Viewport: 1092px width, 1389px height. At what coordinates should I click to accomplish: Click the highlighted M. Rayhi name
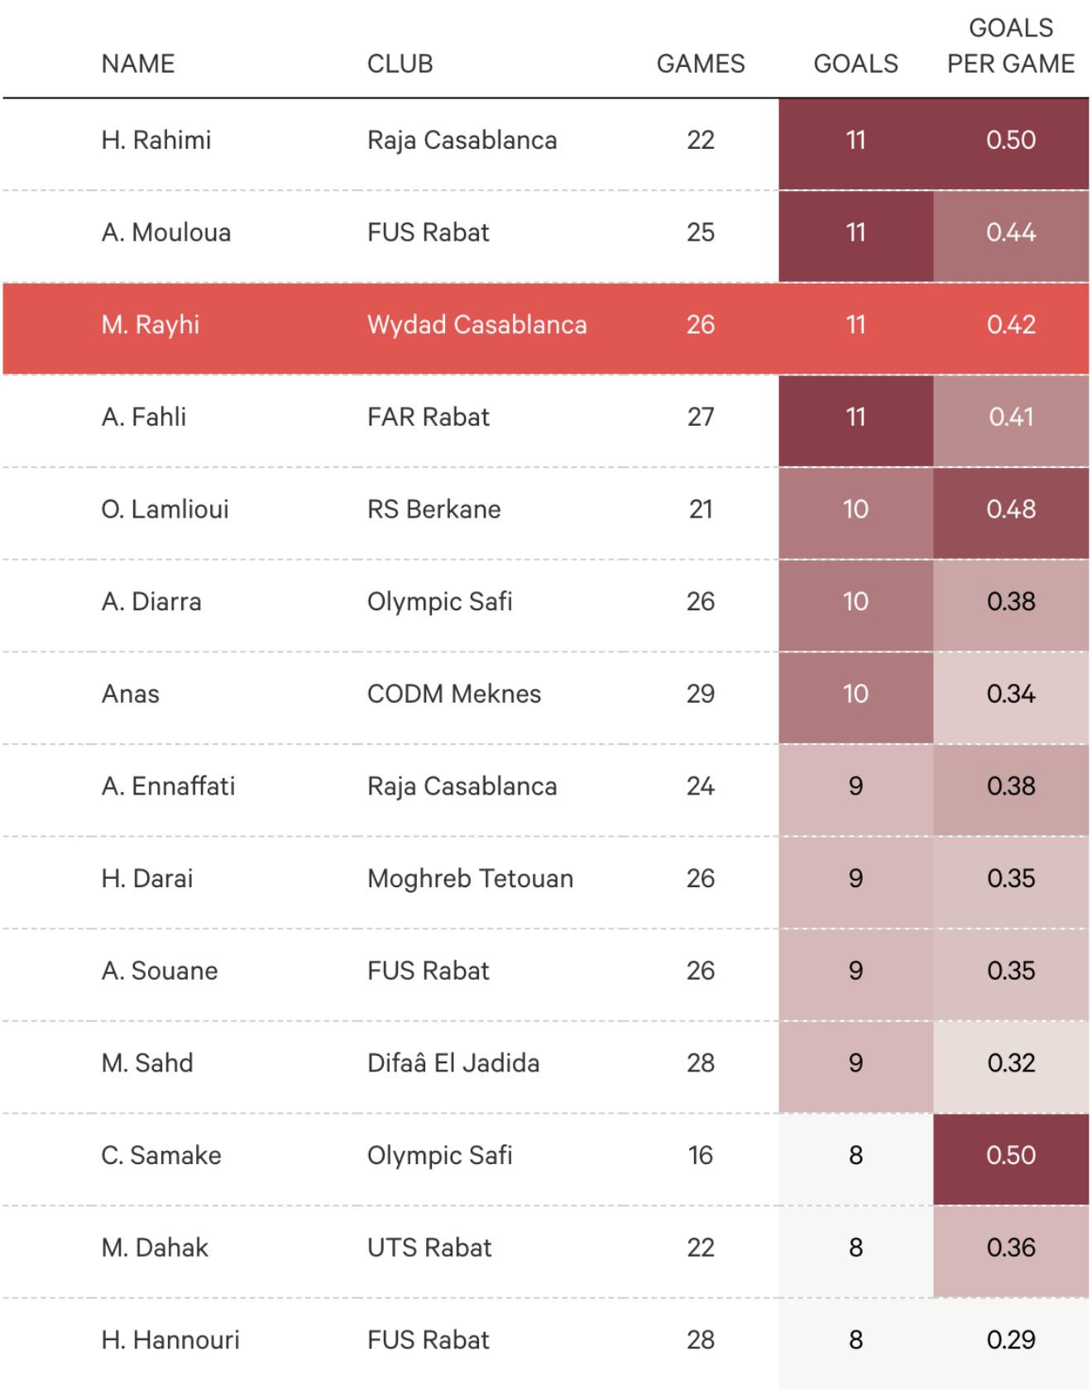(151, 325)
